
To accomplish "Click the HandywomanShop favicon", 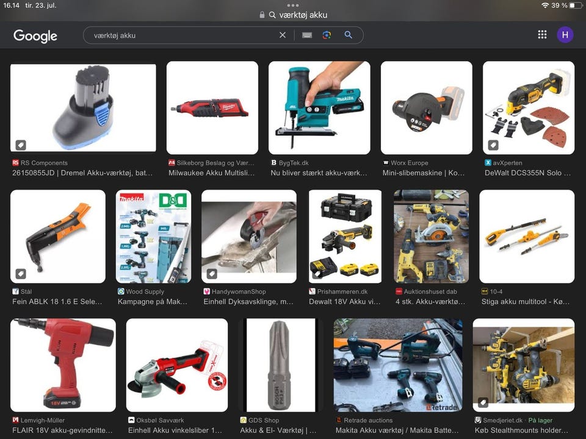I will click(206, 291).
